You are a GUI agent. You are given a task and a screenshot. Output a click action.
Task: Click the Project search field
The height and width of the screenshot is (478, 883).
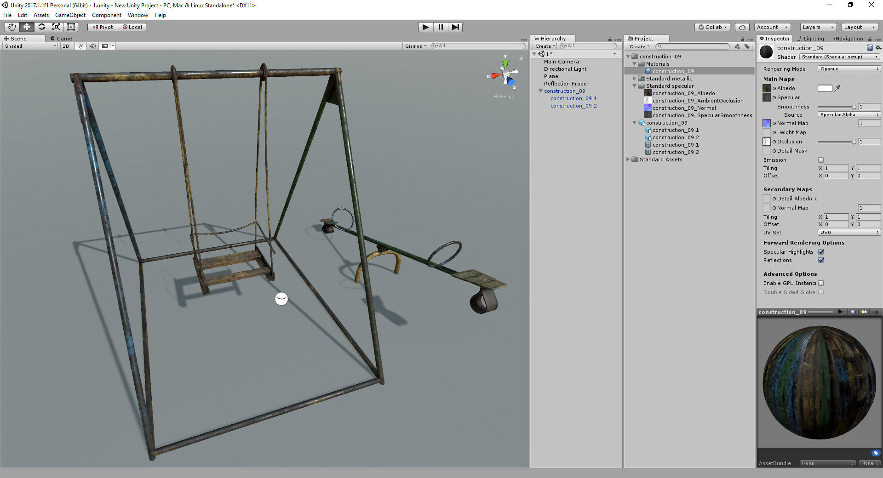pos(693,46)
